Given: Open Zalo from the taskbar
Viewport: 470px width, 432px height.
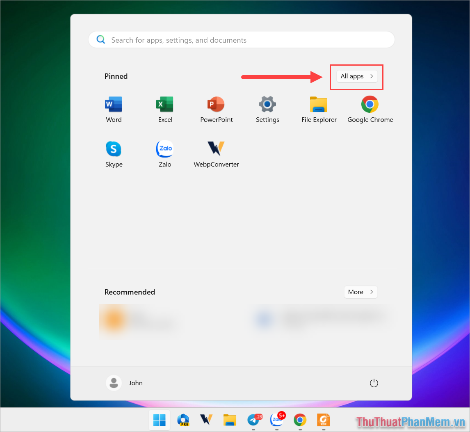Looking at the screenshot, I should click(x=276, y=421).
